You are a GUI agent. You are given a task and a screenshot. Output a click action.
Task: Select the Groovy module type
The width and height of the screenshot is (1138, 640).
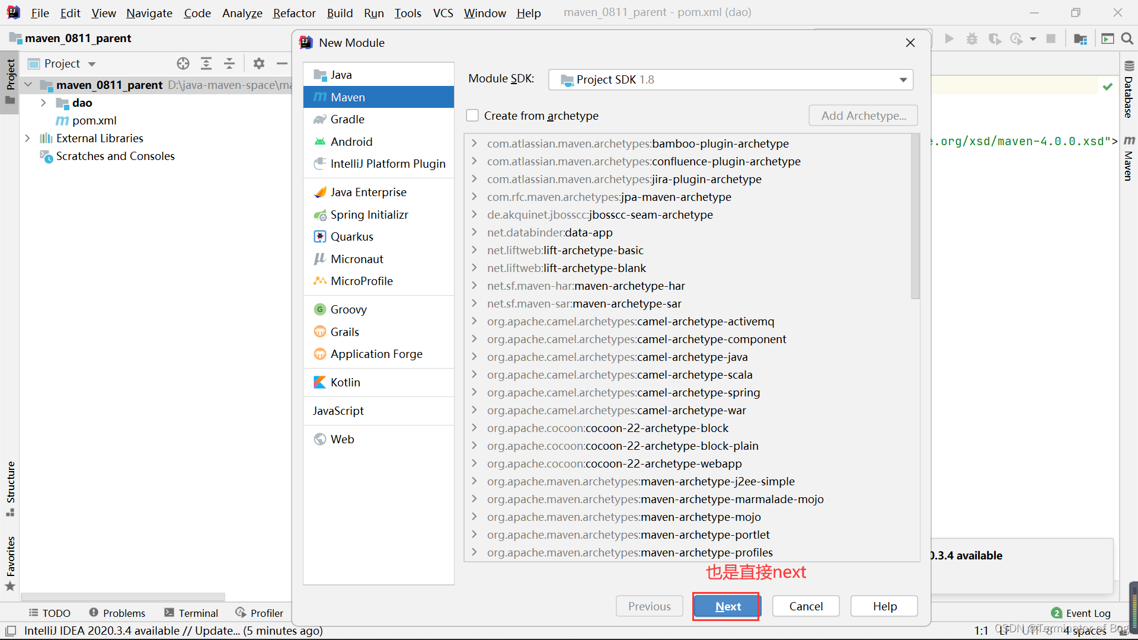[x=378, y=309]
